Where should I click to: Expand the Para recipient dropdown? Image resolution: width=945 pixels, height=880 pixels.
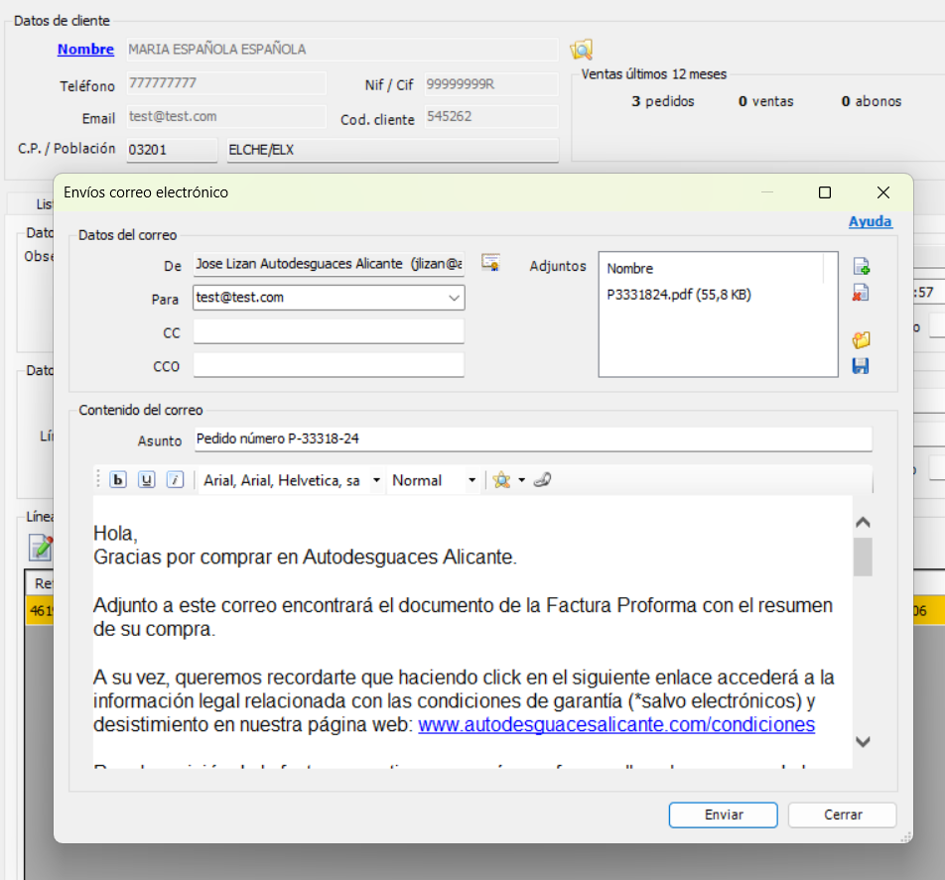pyautogui.click(x=454, y=298)
